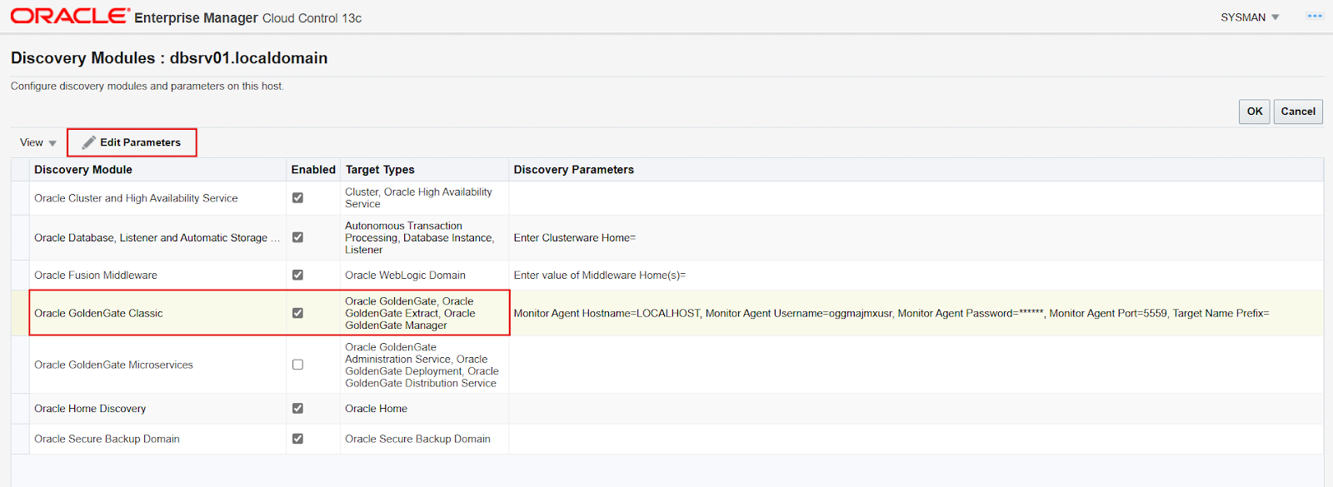Click the pencil icon beside Edit Parameters
Image resolution: width=1333 pixels, height=487 pixels.
(x=88, y=142)
